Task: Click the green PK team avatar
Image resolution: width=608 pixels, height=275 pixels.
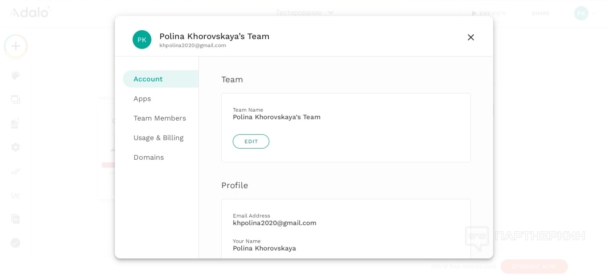Action: 142,40
